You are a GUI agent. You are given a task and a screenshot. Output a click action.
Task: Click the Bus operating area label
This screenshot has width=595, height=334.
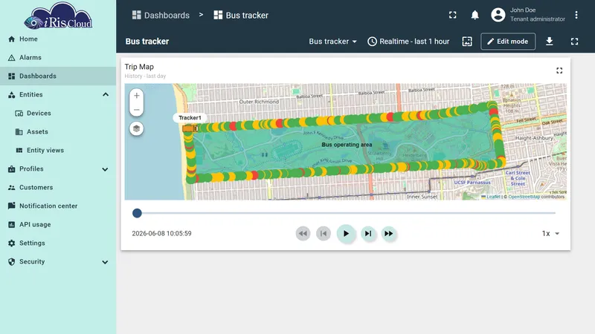point(347,145)
